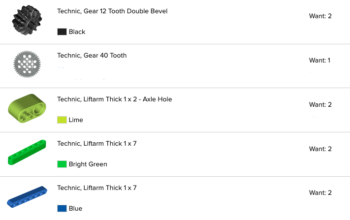Select the Want: 1 quantity for the 40 tooth gear
Screen dimensions: 350x220
tap(319, 60)
